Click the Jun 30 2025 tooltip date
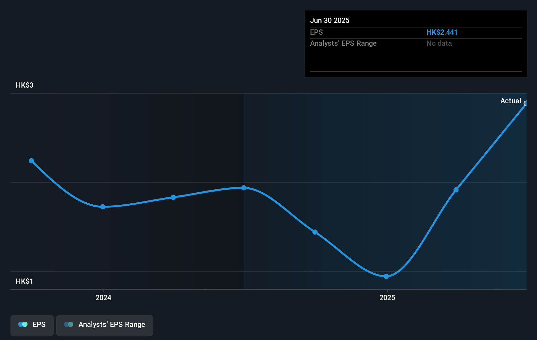The height and width of the screenshot is (340, 537). tap(330, 20)
